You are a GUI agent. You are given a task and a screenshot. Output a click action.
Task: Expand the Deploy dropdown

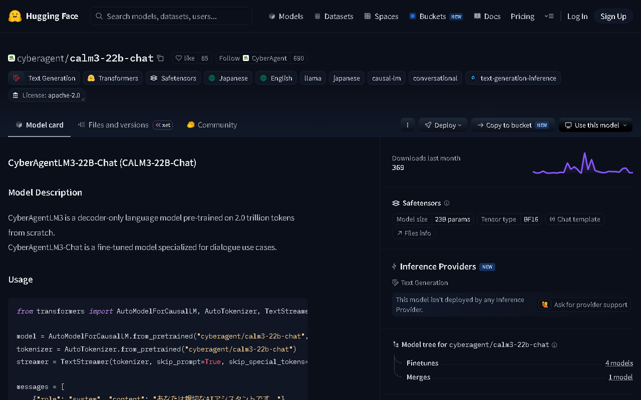[x=443, y=125]
